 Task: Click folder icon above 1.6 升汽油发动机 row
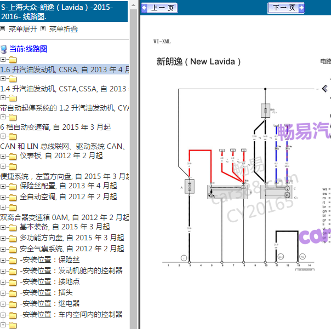[x=13, y=60]
